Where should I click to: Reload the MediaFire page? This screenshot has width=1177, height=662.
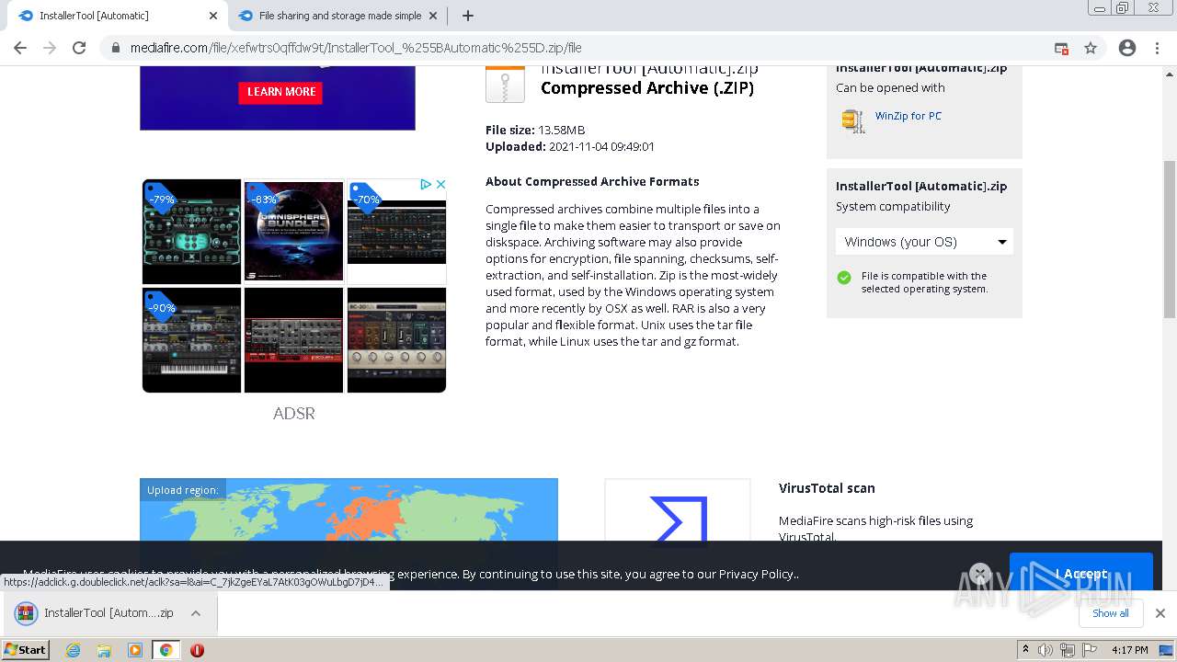click(x=79, y=48)
